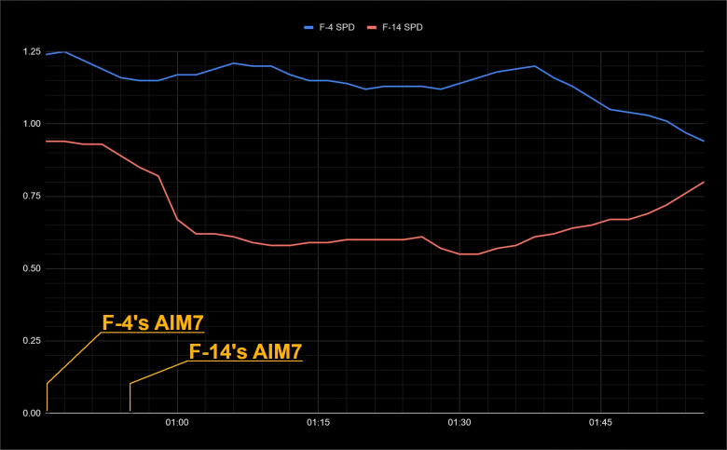Click the 1.00 y-axis label
727x450 pixels.
click(x=30, y=124)
